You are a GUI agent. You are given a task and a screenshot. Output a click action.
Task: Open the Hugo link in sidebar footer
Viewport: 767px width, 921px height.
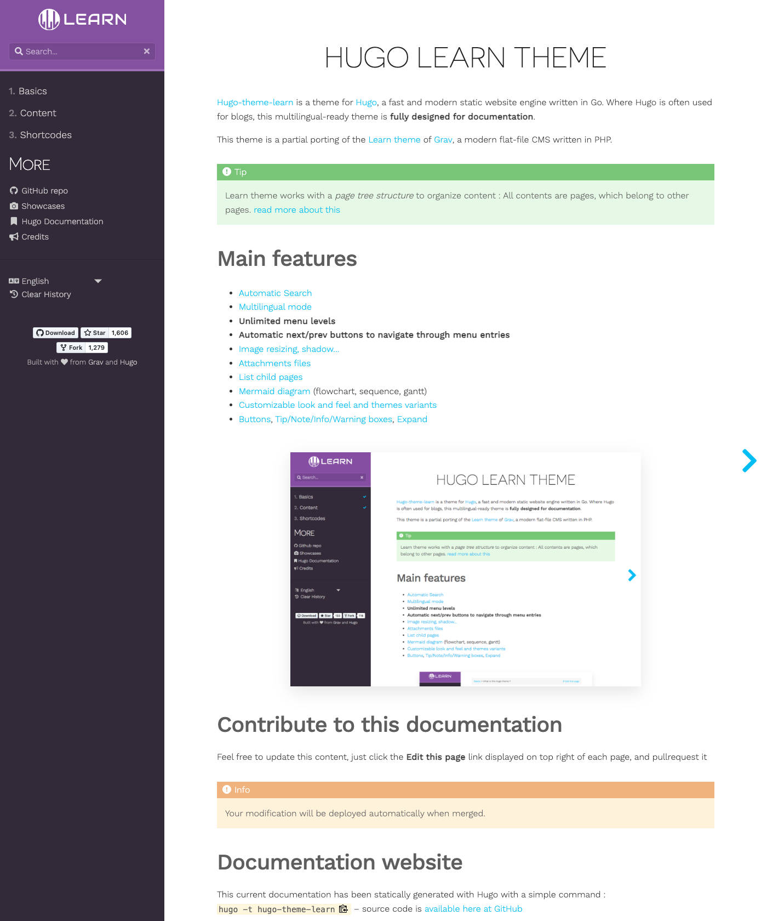pos(128,362)
